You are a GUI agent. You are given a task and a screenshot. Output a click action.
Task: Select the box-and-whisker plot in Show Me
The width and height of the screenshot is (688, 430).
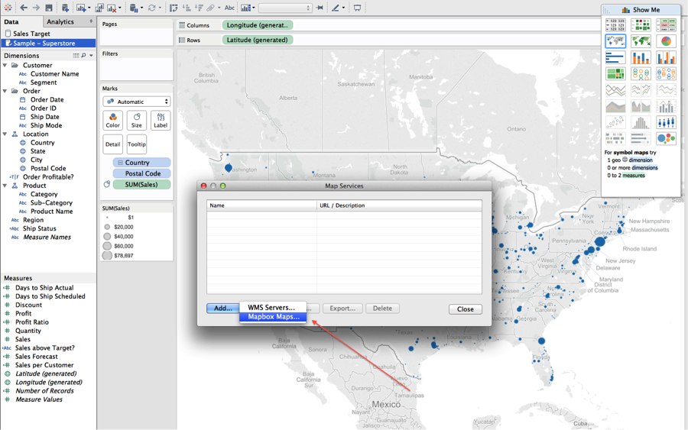click(x=666, y=122)
